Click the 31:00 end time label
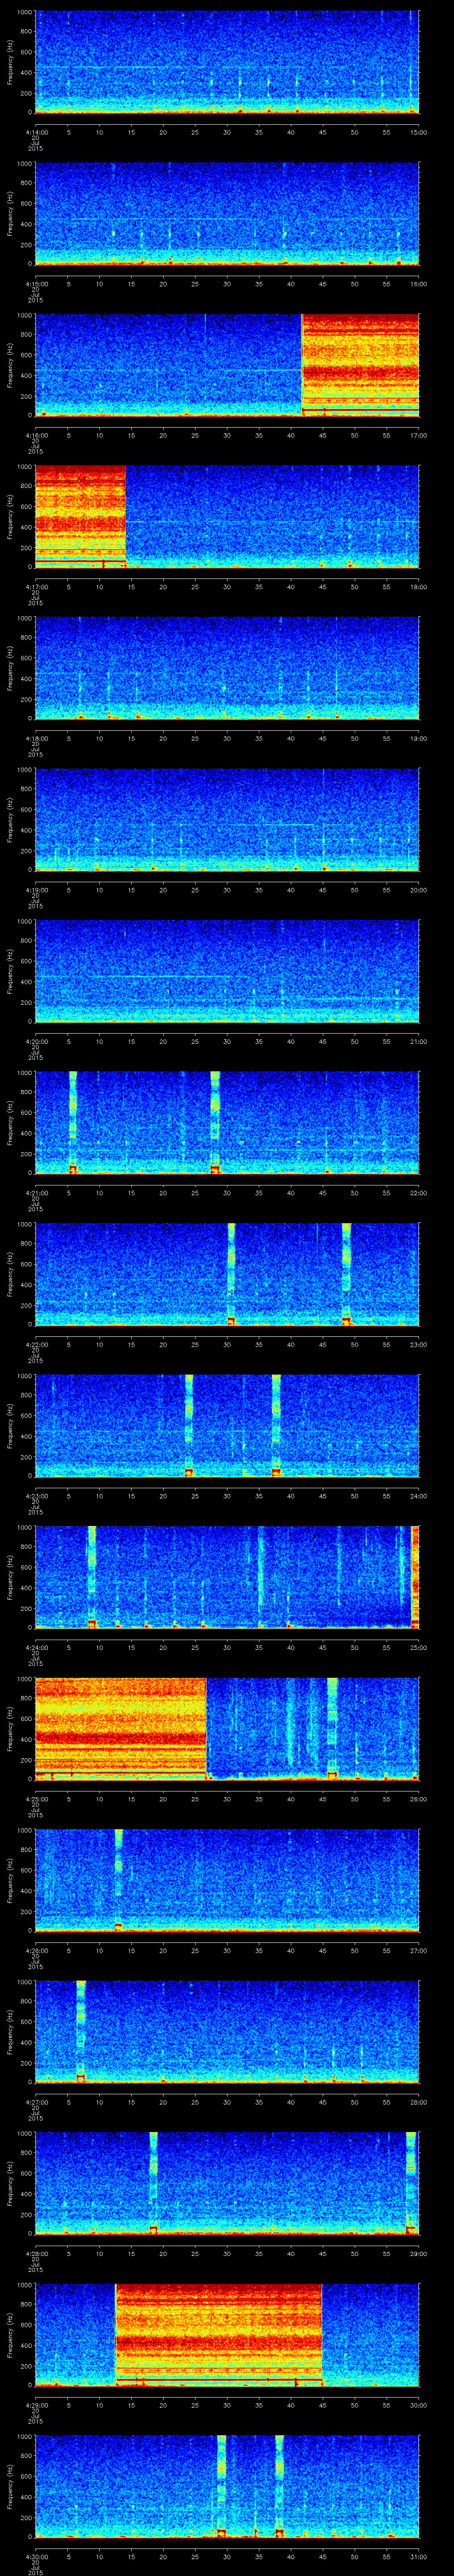454x2576 pixels. pos(418,2556)
